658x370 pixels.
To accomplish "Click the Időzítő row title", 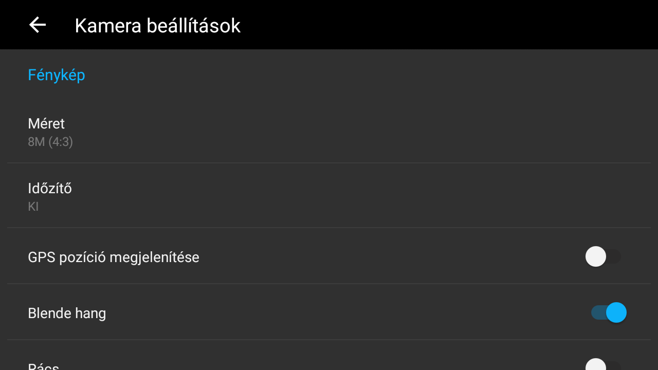I will [x=50, y=189].
